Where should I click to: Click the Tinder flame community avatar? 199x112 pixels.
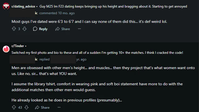[6, 49]
